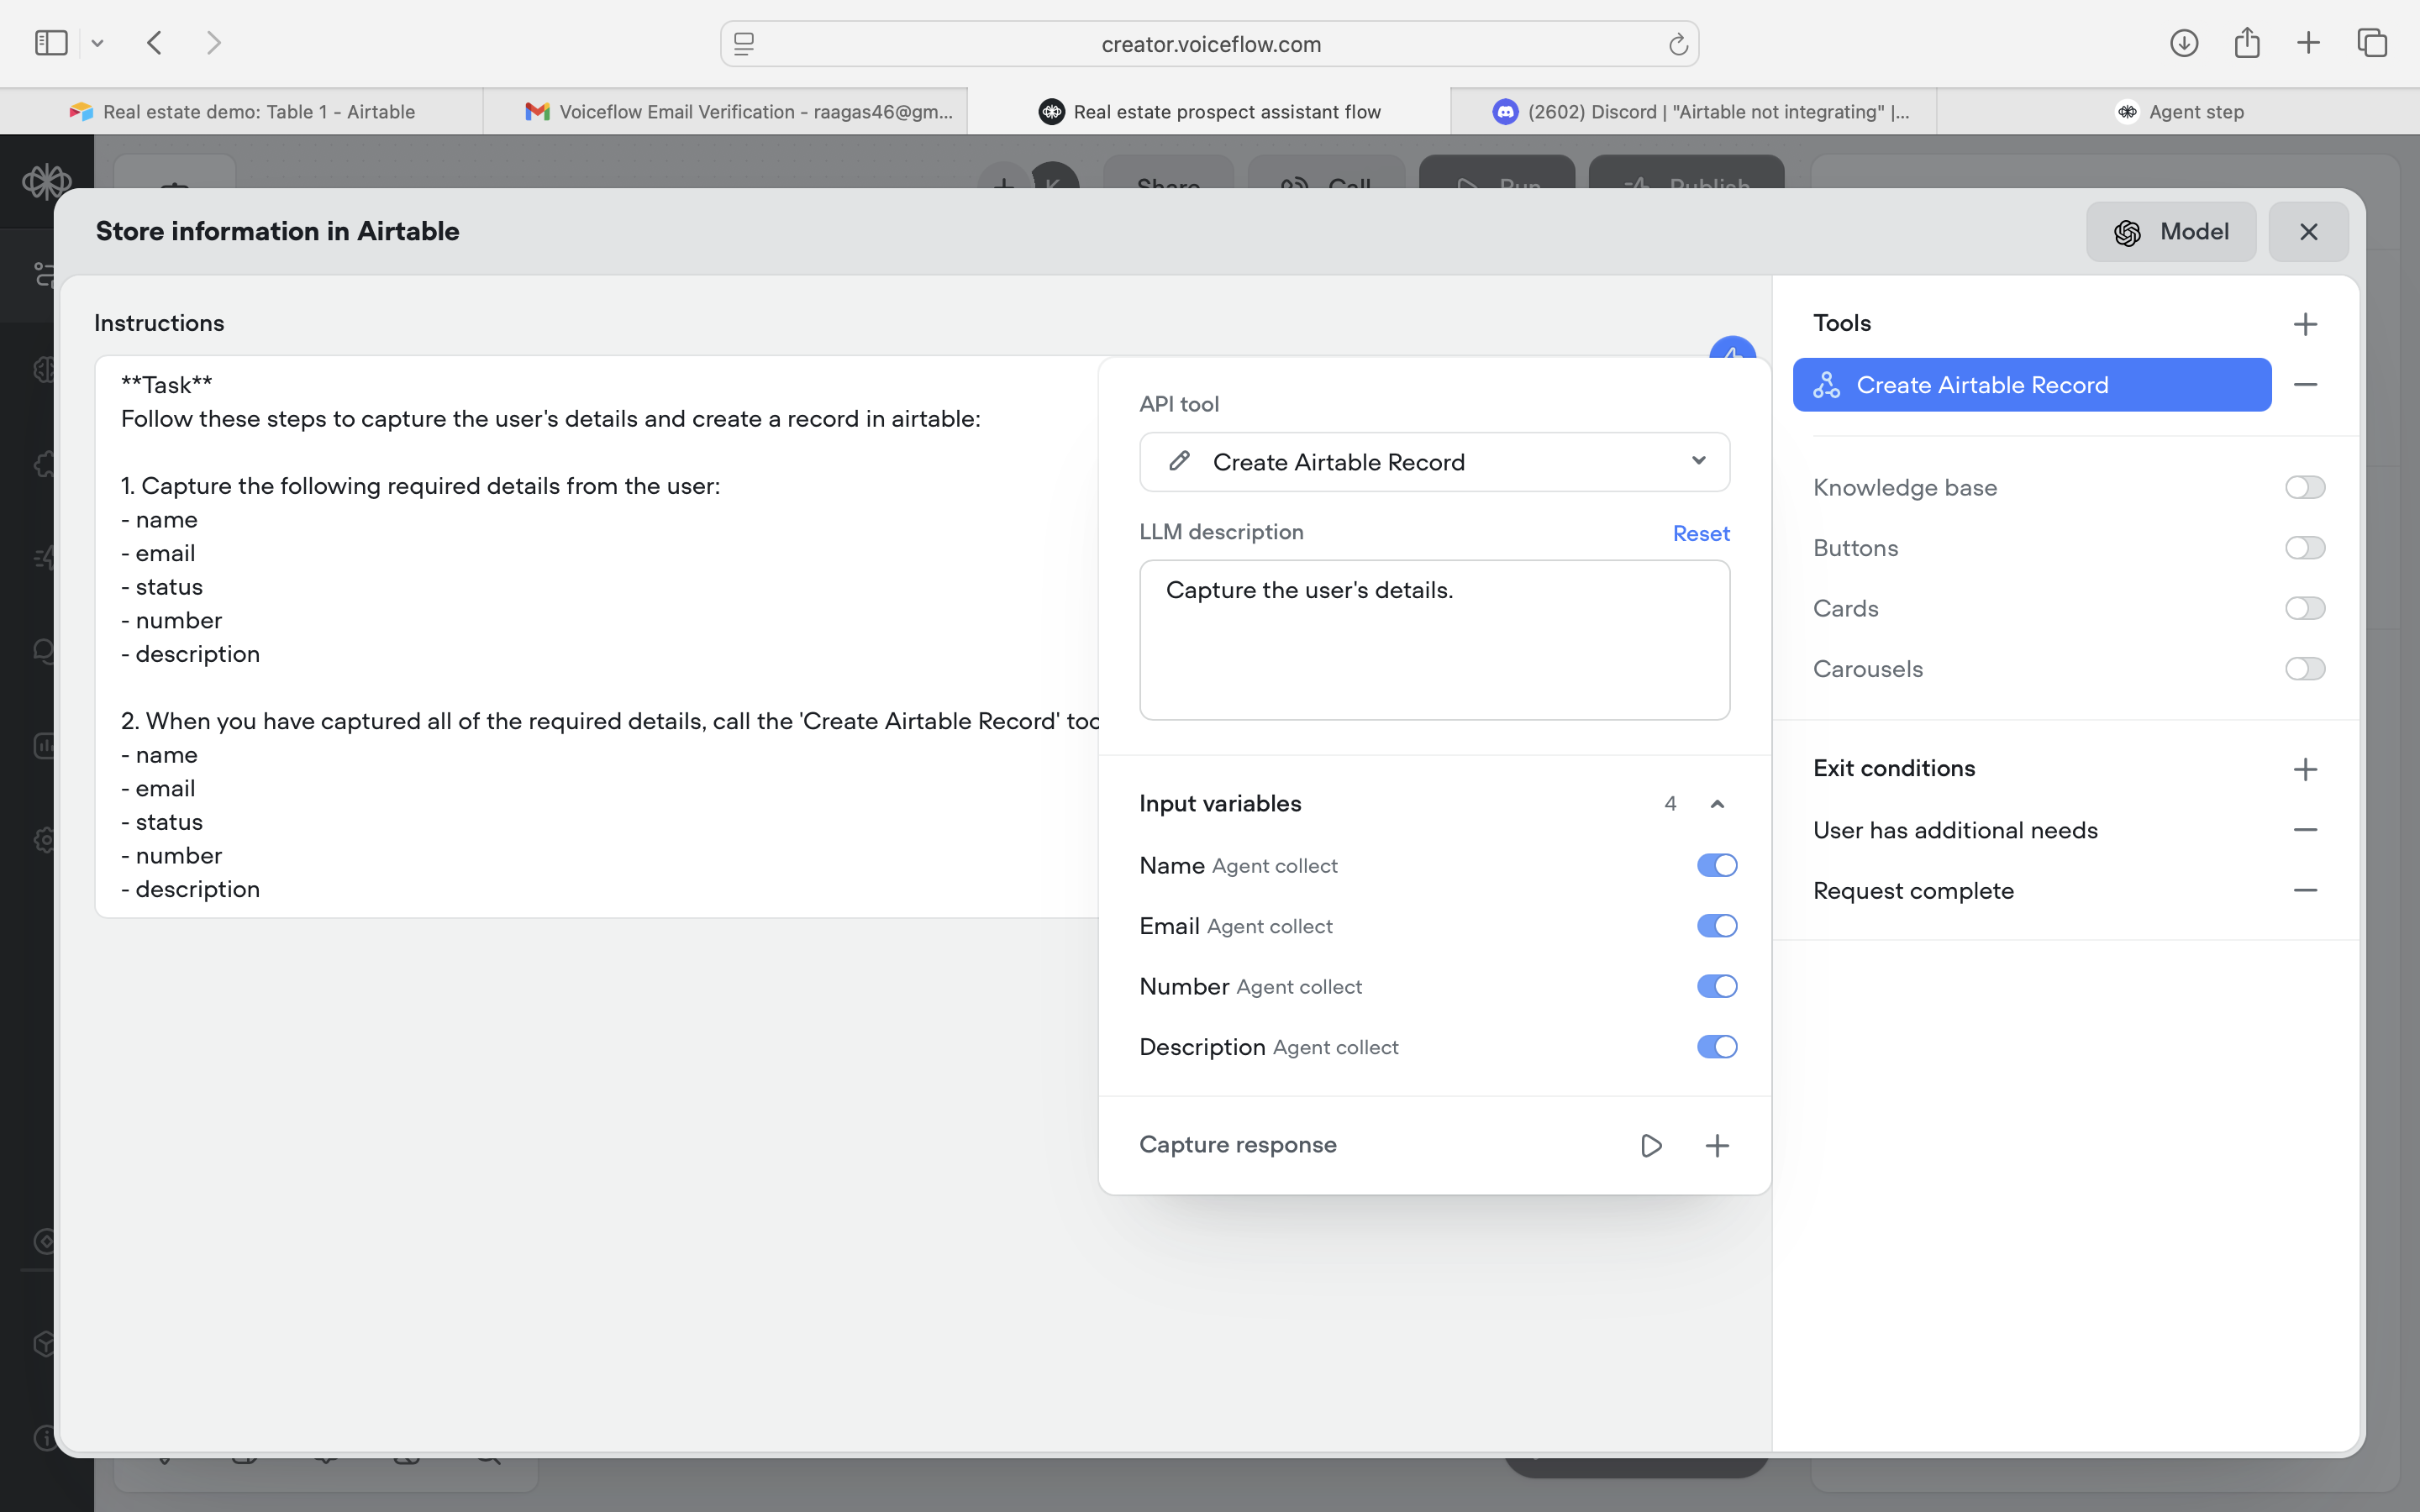Click the page reader icon in address bar
Screen dimensions: 2420x1512
pyautogui.click(x=744, y=44)
